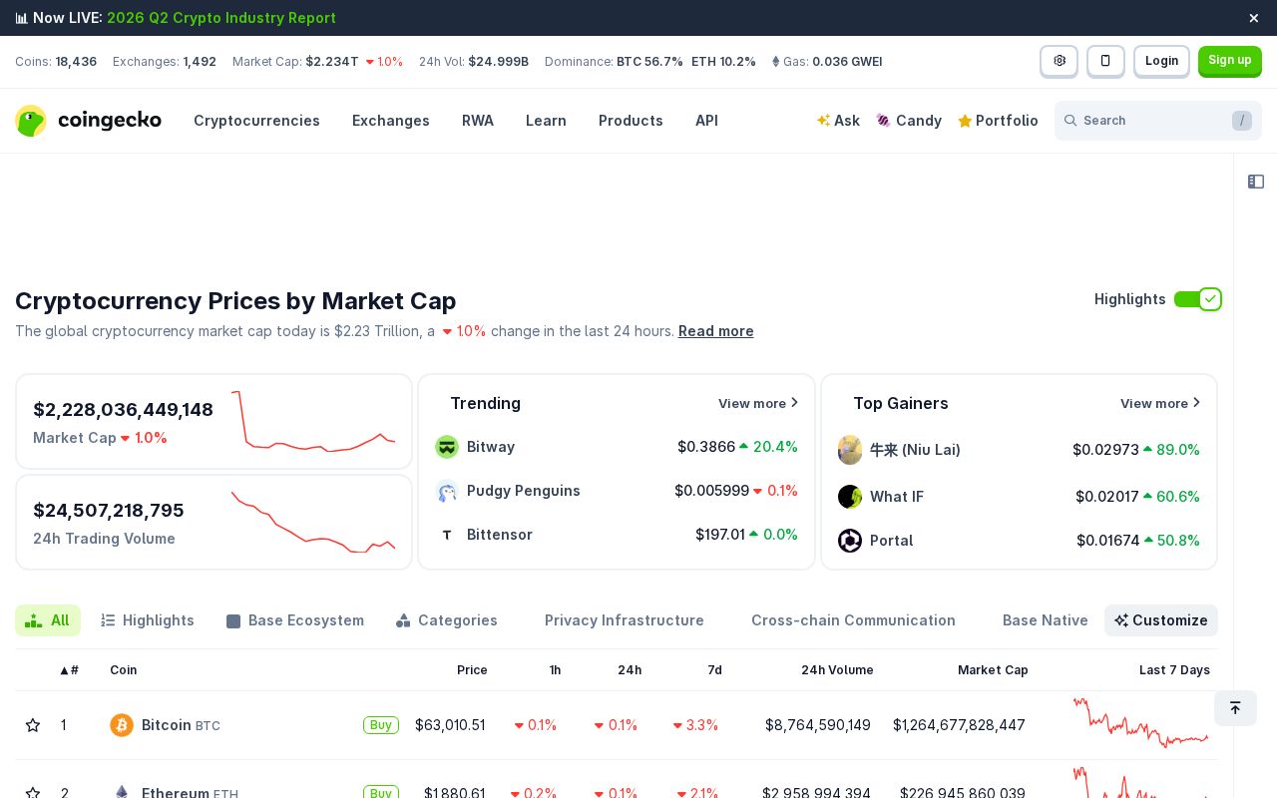Click the CoinGecko logo
Viewport: 1277px width, 798px height.
tap(88, 121)
